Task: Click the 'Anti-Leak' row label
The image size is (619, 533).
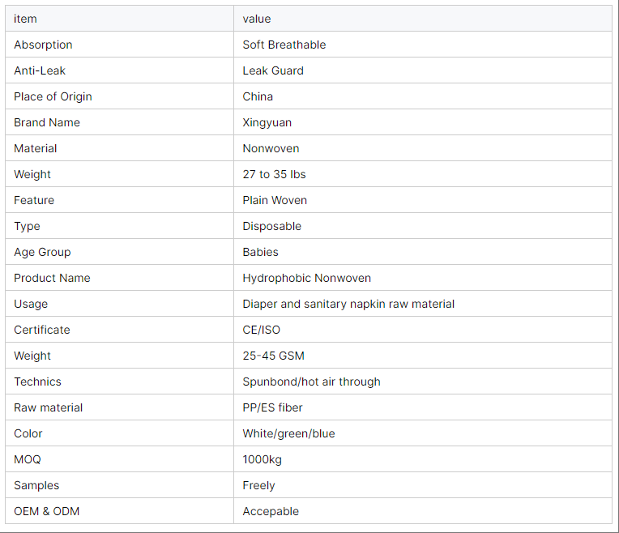Action: coord(40,70)
